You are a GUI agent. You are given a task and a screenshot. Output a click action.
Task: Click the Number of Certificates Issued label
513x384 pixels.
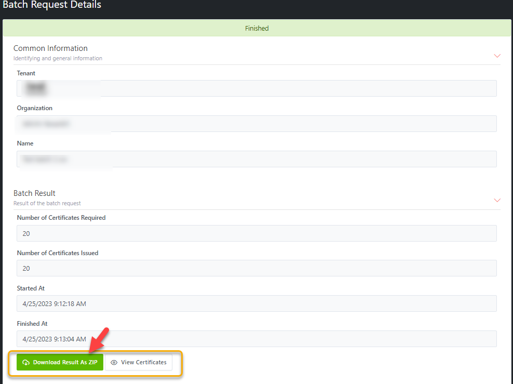click(x=58, y=253)
